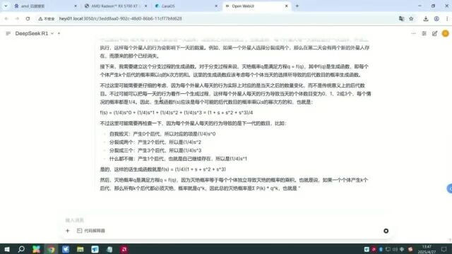The height and width of the screenshot is (254, 452).
Task: Open the chat controls sliders icon
Action: click(x=424, y=33)
